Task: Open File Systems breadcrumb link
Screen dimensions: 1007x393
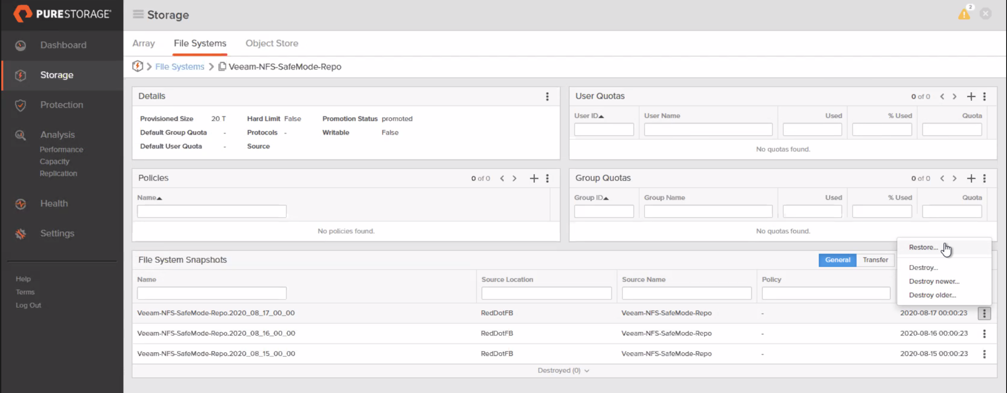Action: (180, 67)
